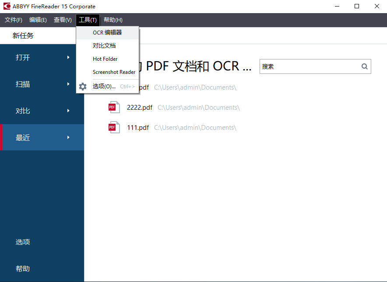Click the PDF icon of 2222.pdf
387x282 pixels.
(114, 107)
